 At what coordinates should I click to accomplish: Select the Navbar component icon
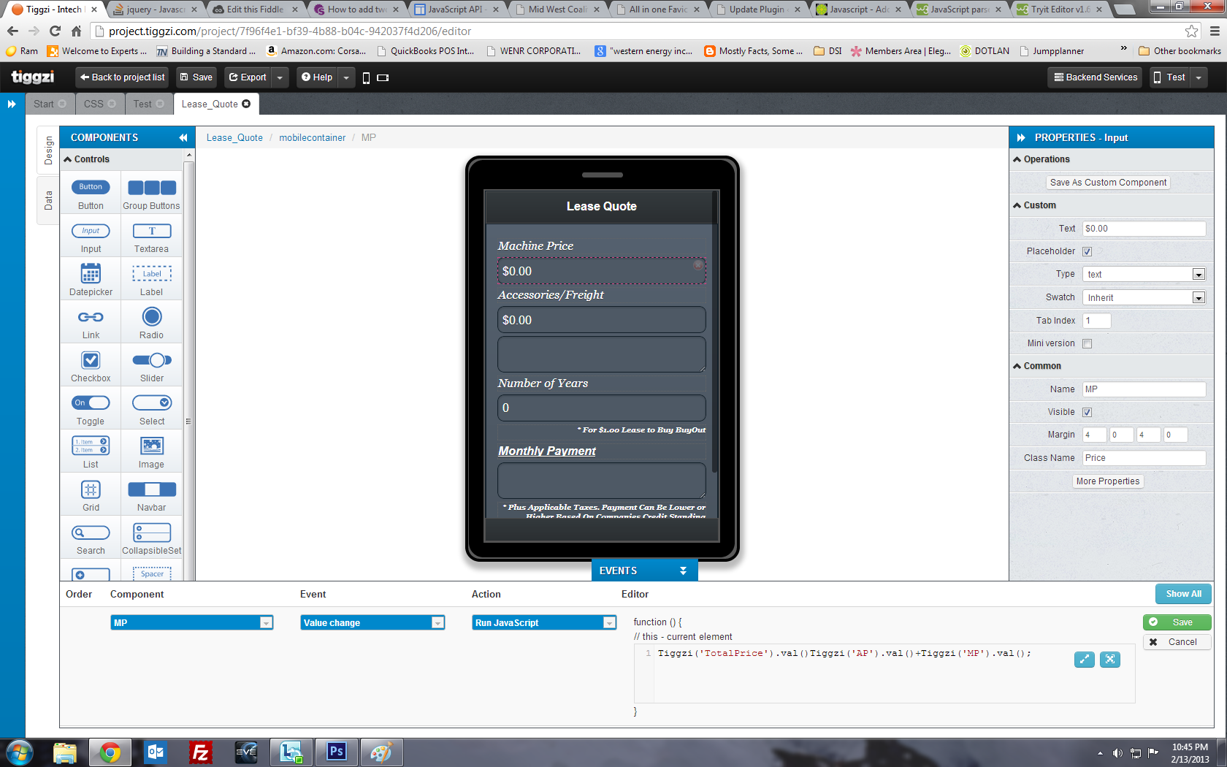coord(151,489)
